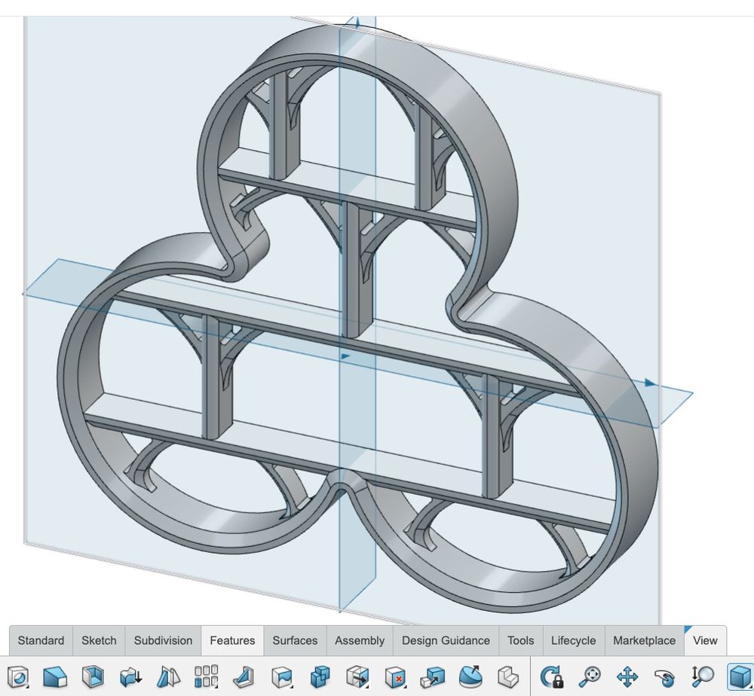Open the Pattern grid feature icon

click(207, 676)
